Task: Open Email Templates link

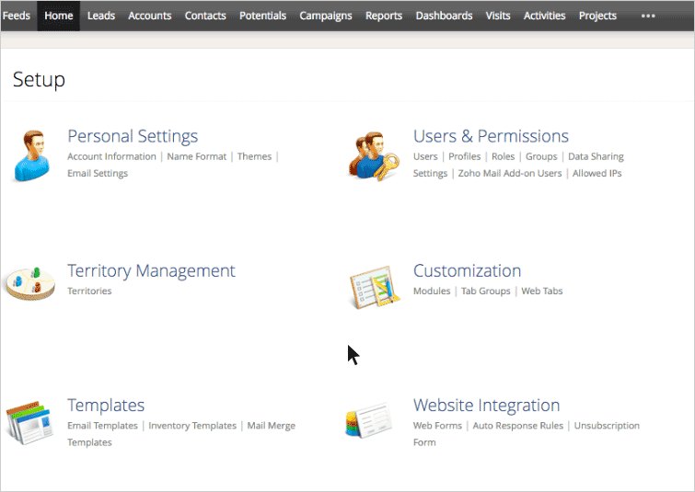Action: click(x=102, y=426)
